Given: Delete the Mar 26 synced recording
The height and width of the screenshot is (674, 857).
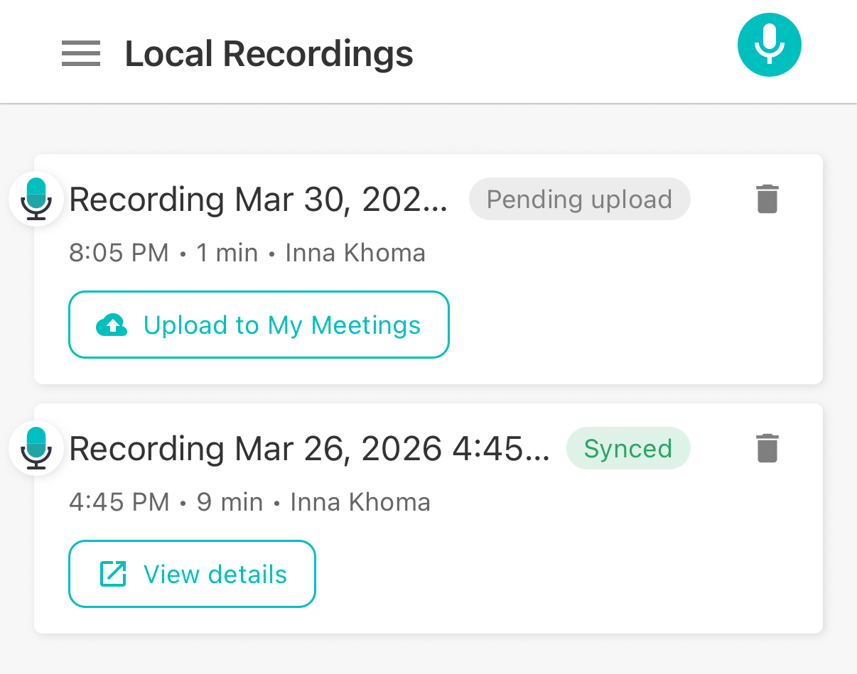Looking at the screenshot, I should click(x=767, y=449).
